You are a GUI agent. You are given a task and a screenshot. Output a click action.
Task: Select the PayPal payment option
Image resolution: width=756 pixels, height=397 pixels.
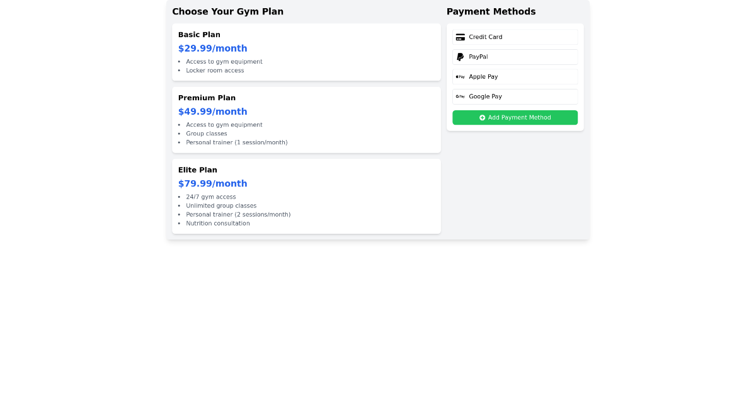[x=515, y=57]
